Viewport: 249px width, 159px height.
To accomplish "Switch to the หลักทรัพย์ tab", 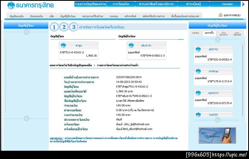I will (130, 16).
